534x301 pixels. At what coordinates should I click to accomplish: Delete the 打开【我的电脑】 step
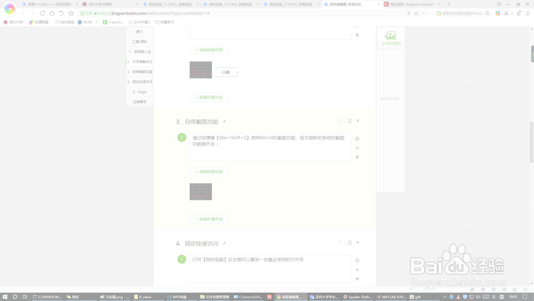click(x=357, y=269)
